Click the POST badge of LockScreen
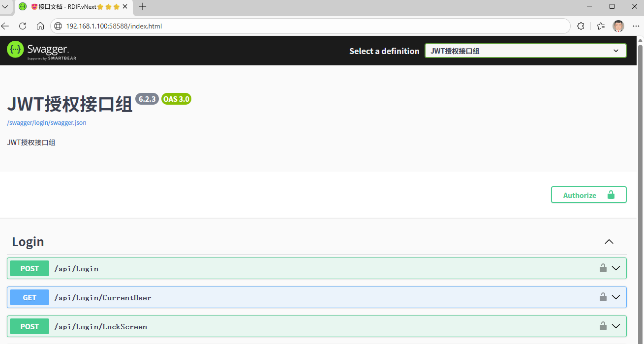Screen dimensions: 644x344 [x=30, y=326]
